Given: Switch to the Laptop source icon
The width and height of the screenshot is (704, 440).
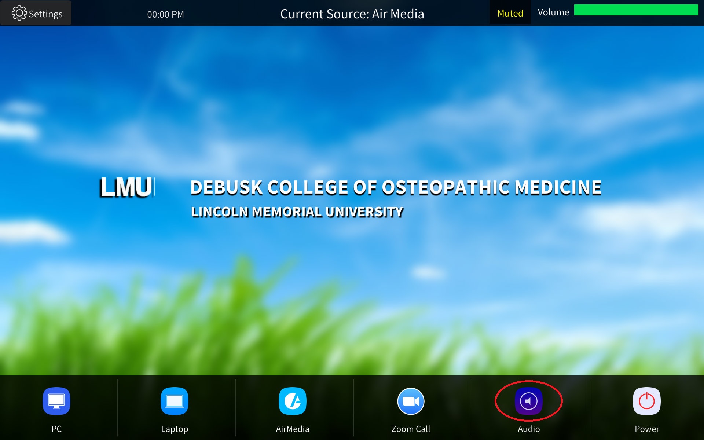Looking at the screenshot, I should click(x=175, y=401).
